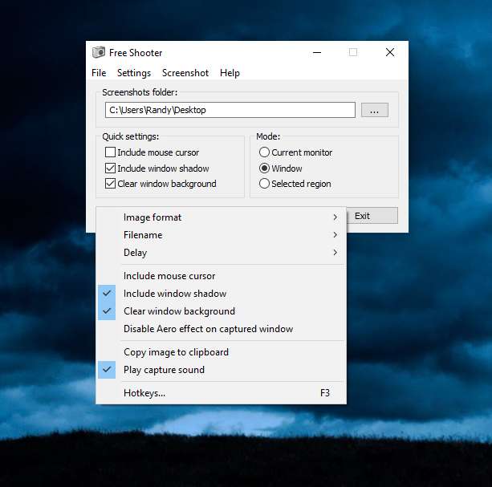Expand the Delay submenu
This screenshot has height=487, width=492.
(x=222, y=253)
